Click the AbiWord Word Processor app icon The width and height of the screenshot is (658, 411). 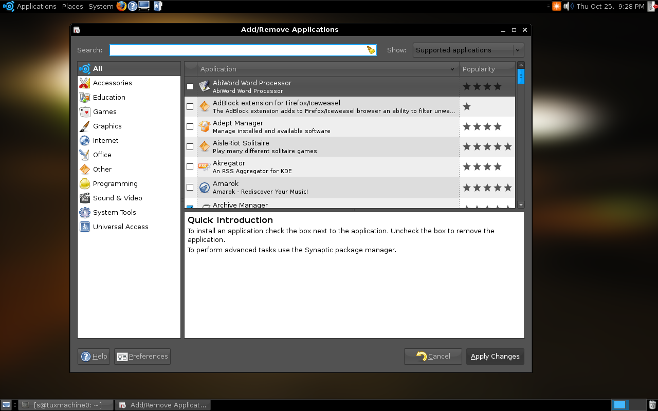point(205,86)
